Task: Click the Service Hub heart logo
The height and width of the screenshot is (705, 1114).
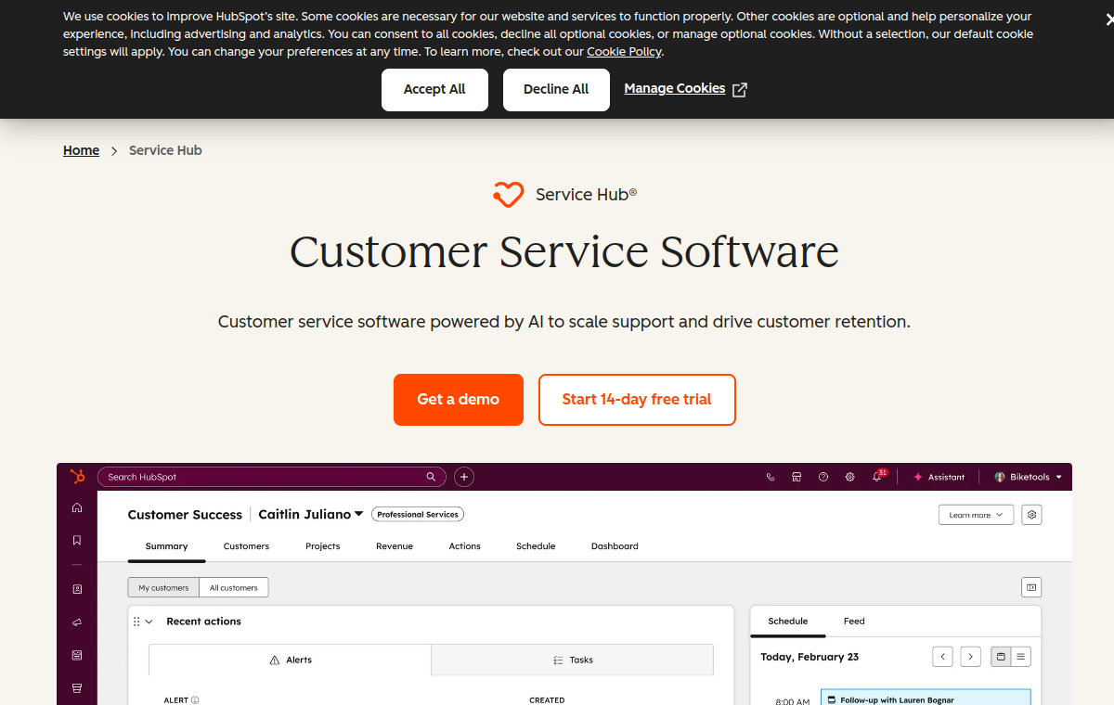Action: pos(509,195)
